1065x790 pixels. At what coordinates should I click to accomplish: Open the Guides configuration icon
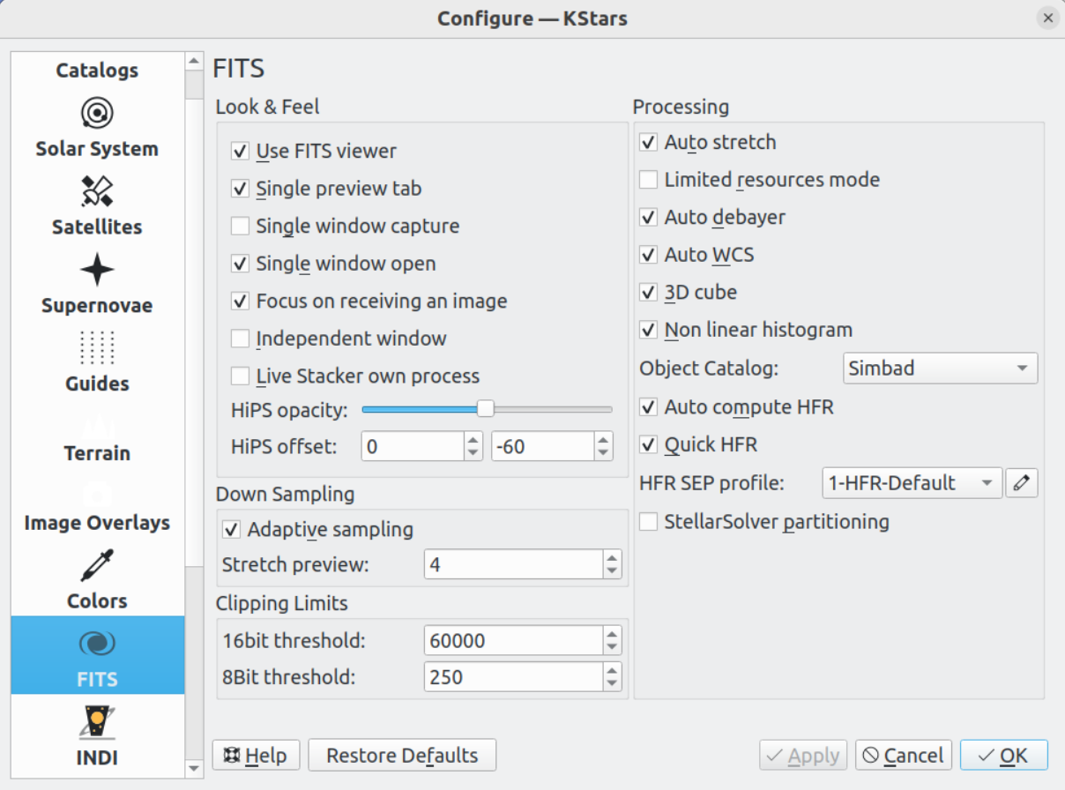coord(96,348)
